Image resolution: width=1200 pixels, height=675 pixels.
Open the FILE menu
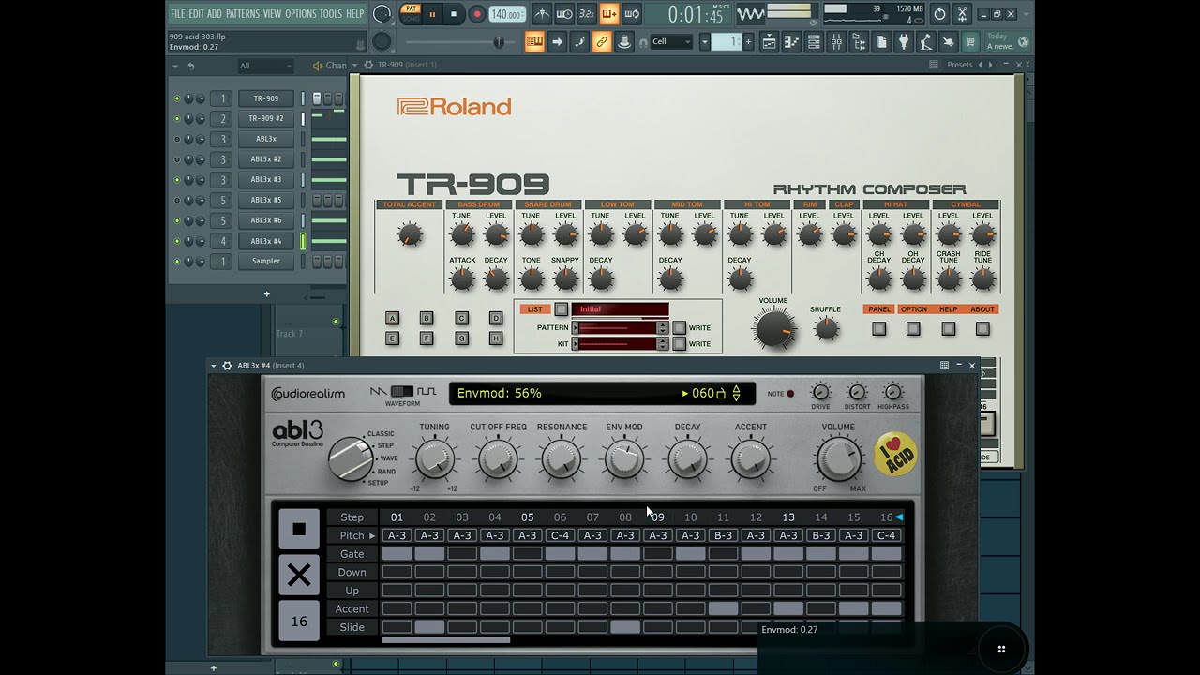coord(177,14)
